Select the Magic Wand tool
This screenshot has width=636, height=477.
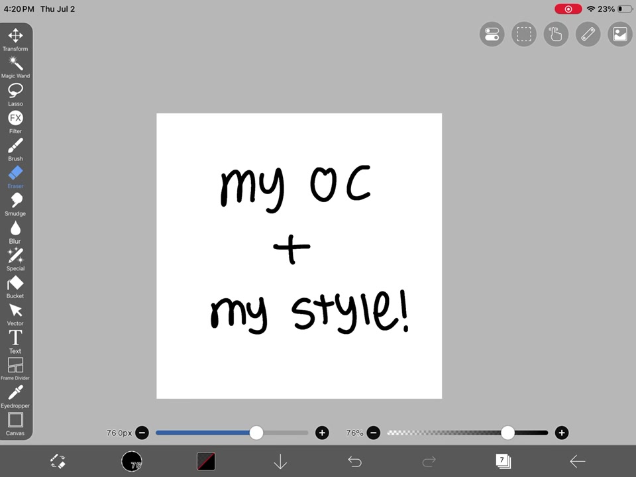[x=15, y=67]
